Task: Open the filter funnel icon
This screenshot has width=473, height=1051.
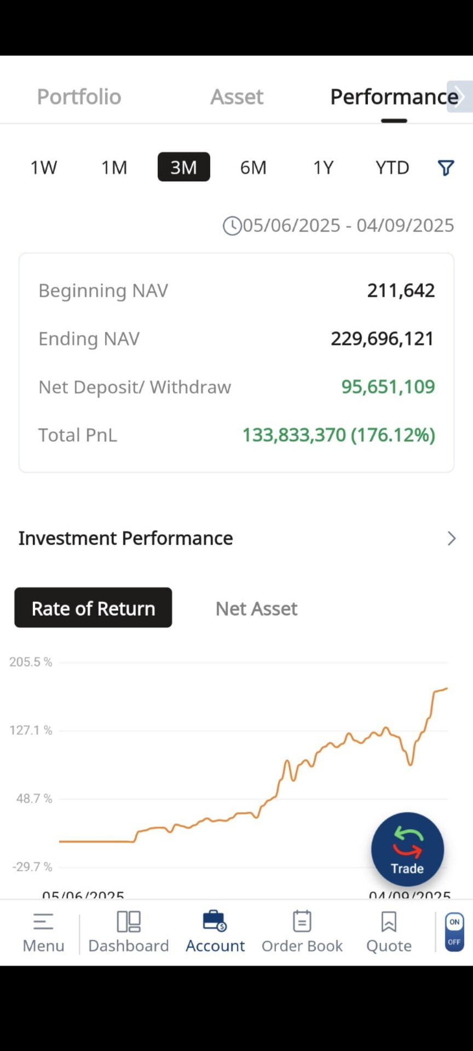Action: tap(446, 168)
